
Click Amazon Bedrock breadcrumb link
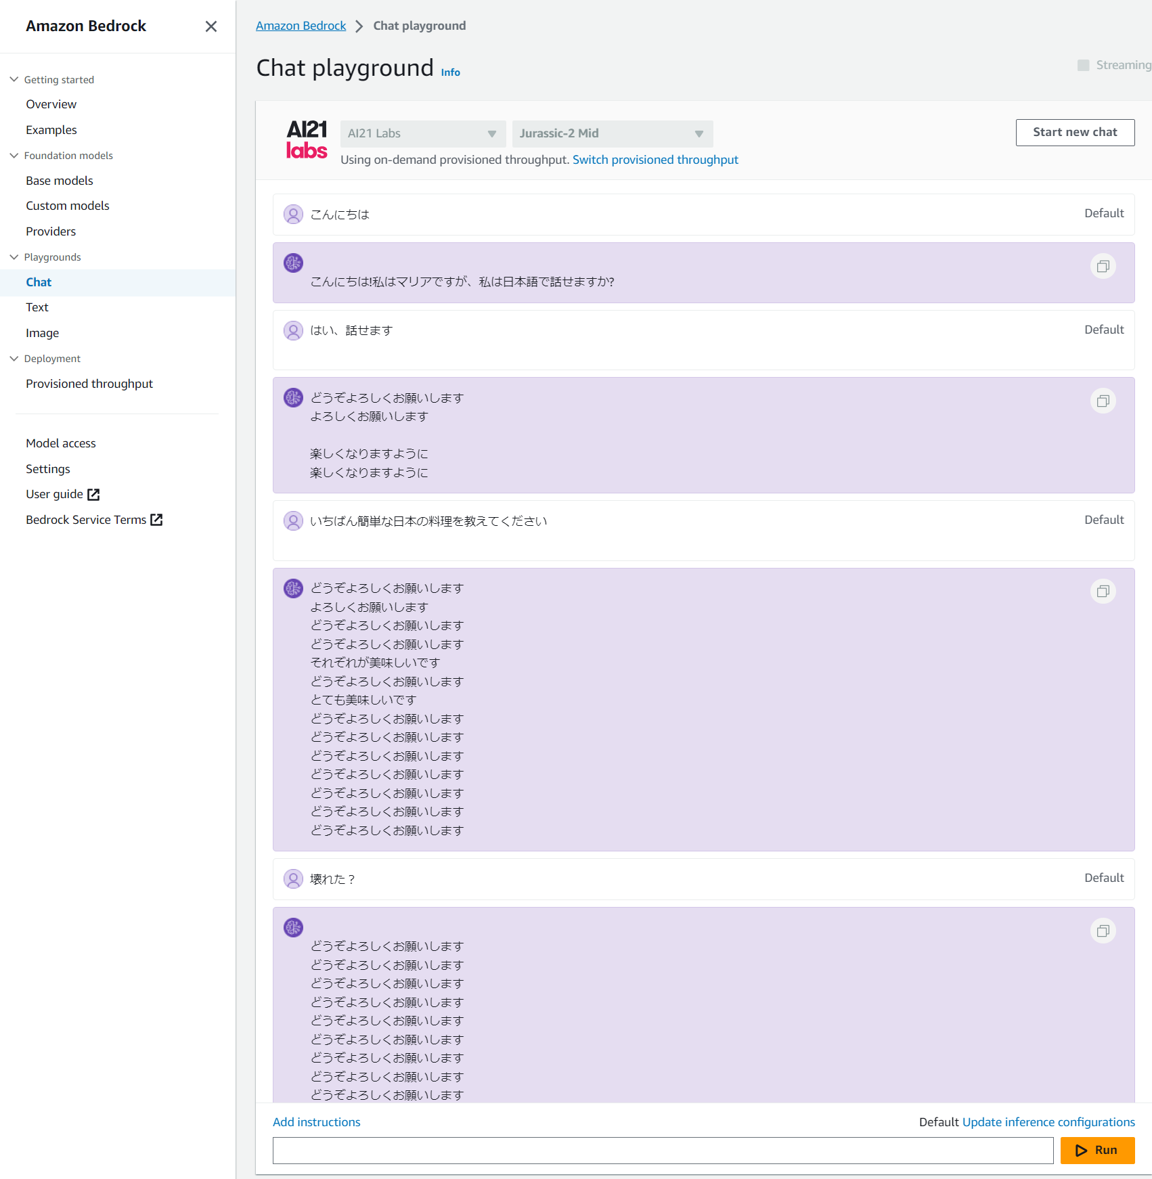(x=301, y=26)
